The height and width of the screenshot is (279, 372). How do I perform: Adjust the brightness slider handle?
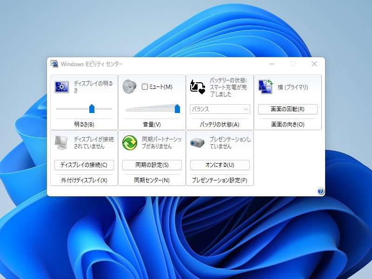click(93, 108)
